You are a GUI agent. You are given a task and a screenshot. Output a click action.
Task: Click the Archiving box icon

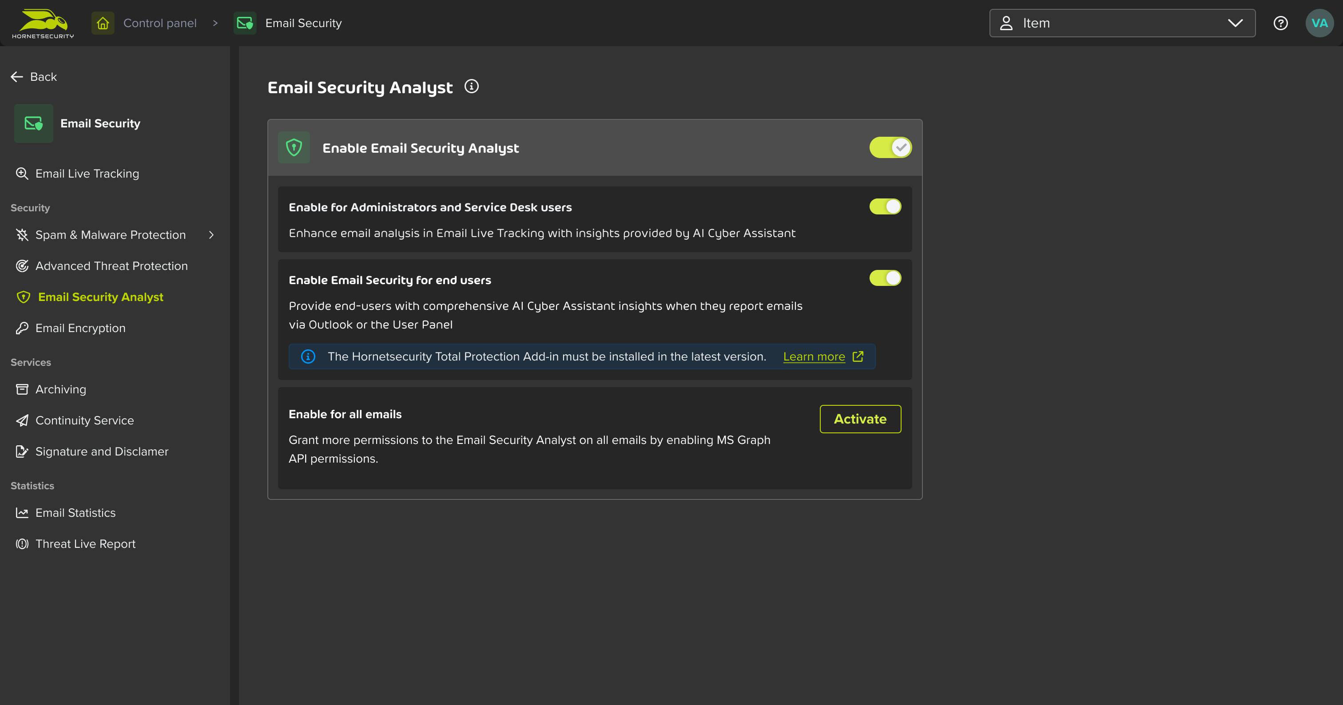click(22, 389)
